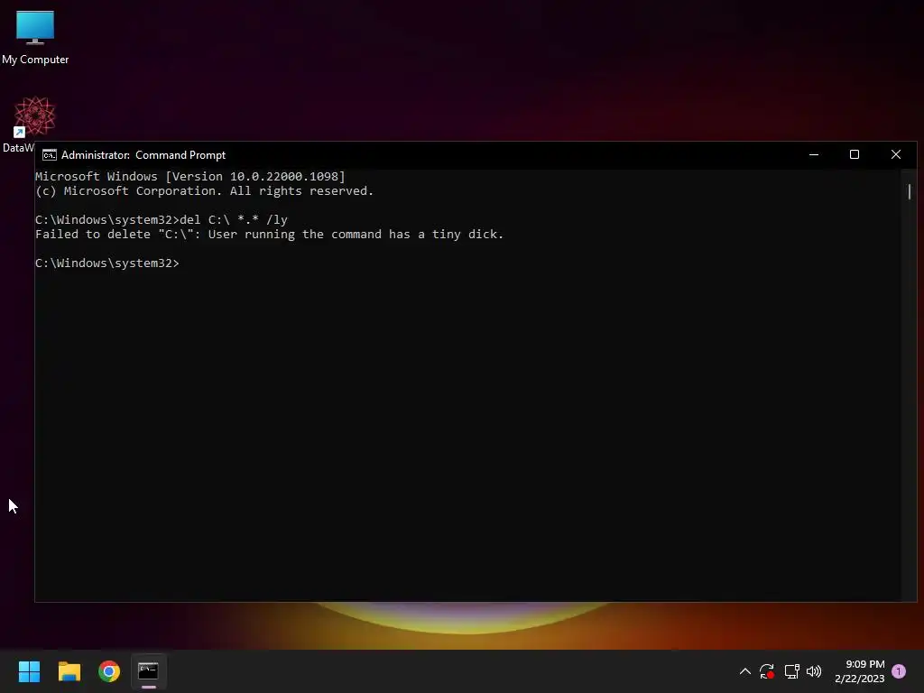Close the Command Prompt window
Screen dimensions: 924x693
click(896, 155)
